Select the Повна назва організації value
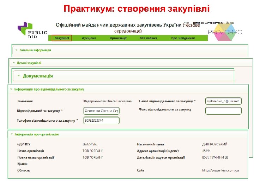 (x=93, y=157)
